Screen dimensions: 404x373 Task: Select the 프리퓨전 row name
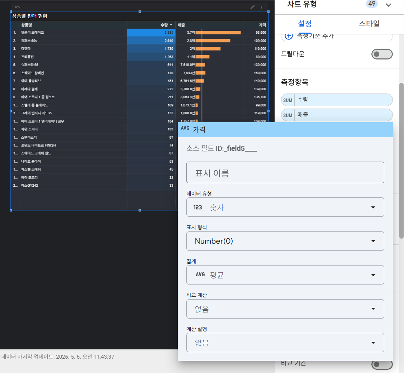tap(27, 57)
